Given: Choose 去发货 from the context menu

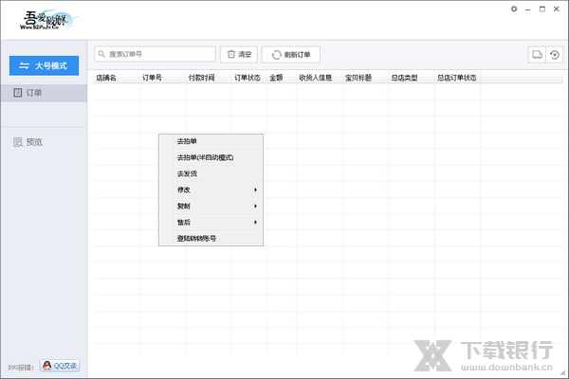Looking at the screenshot, I should (x=211, y=173).
